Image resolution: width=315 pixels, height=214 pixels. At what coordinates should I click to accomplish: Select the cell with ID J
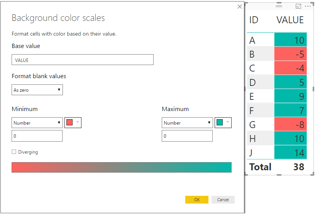(261, 152)
